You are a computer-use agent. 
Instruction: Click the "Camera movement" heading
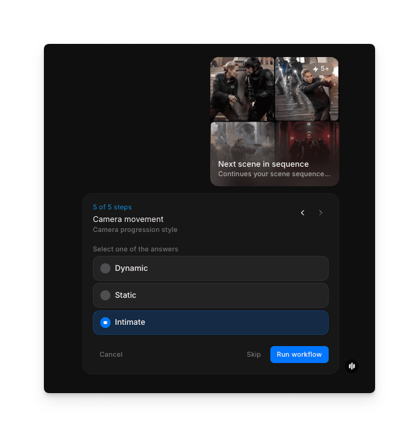[128, 219]
